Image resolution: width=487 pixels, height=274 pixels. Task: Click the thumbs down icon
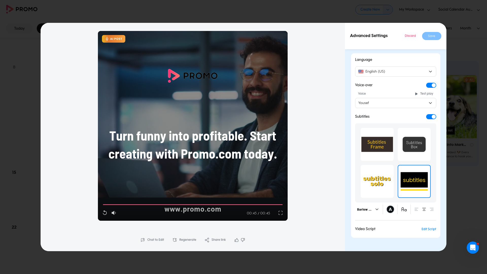243,240
